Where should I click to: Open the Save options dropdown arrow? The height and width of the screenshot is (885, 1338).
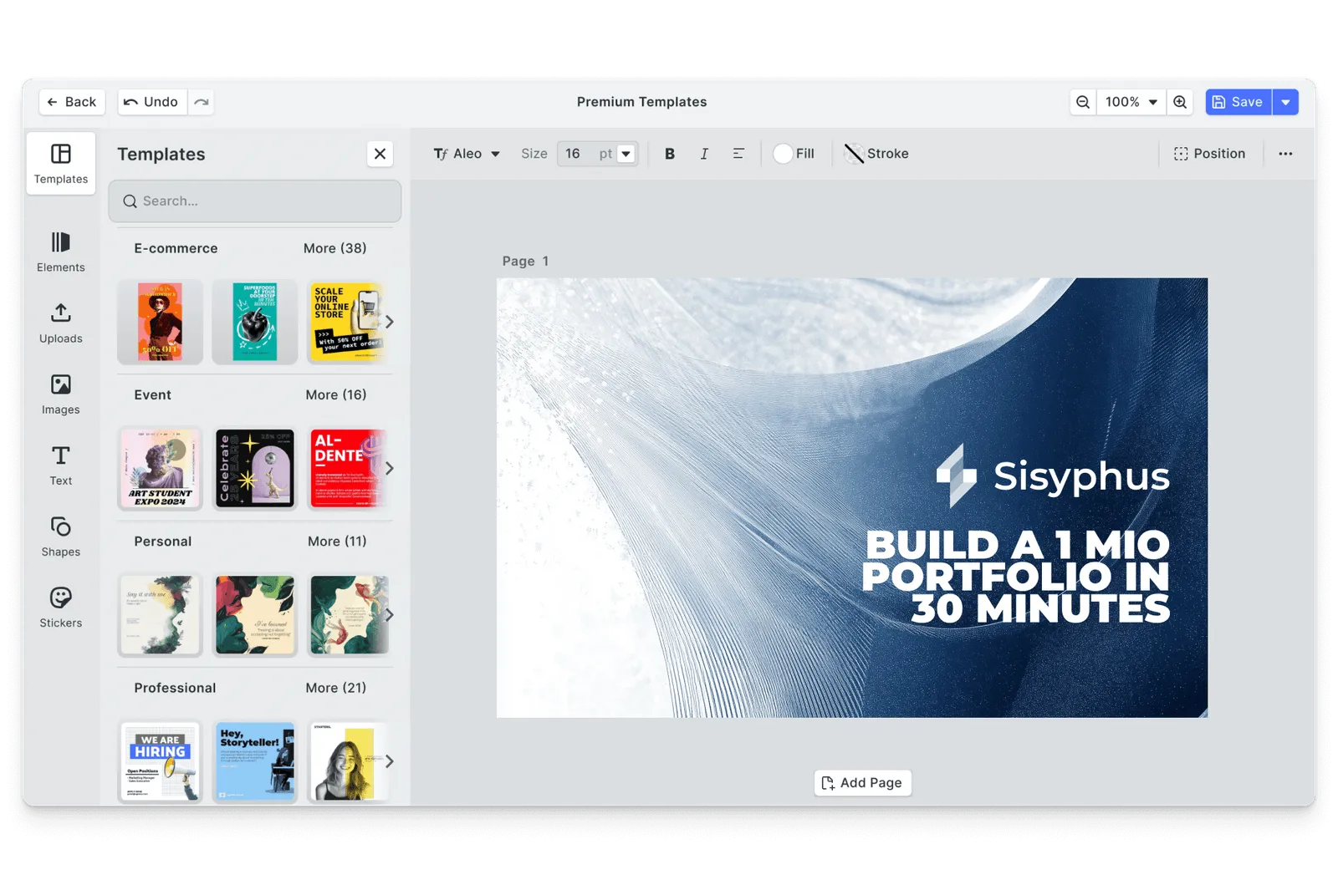point(1285,102)
